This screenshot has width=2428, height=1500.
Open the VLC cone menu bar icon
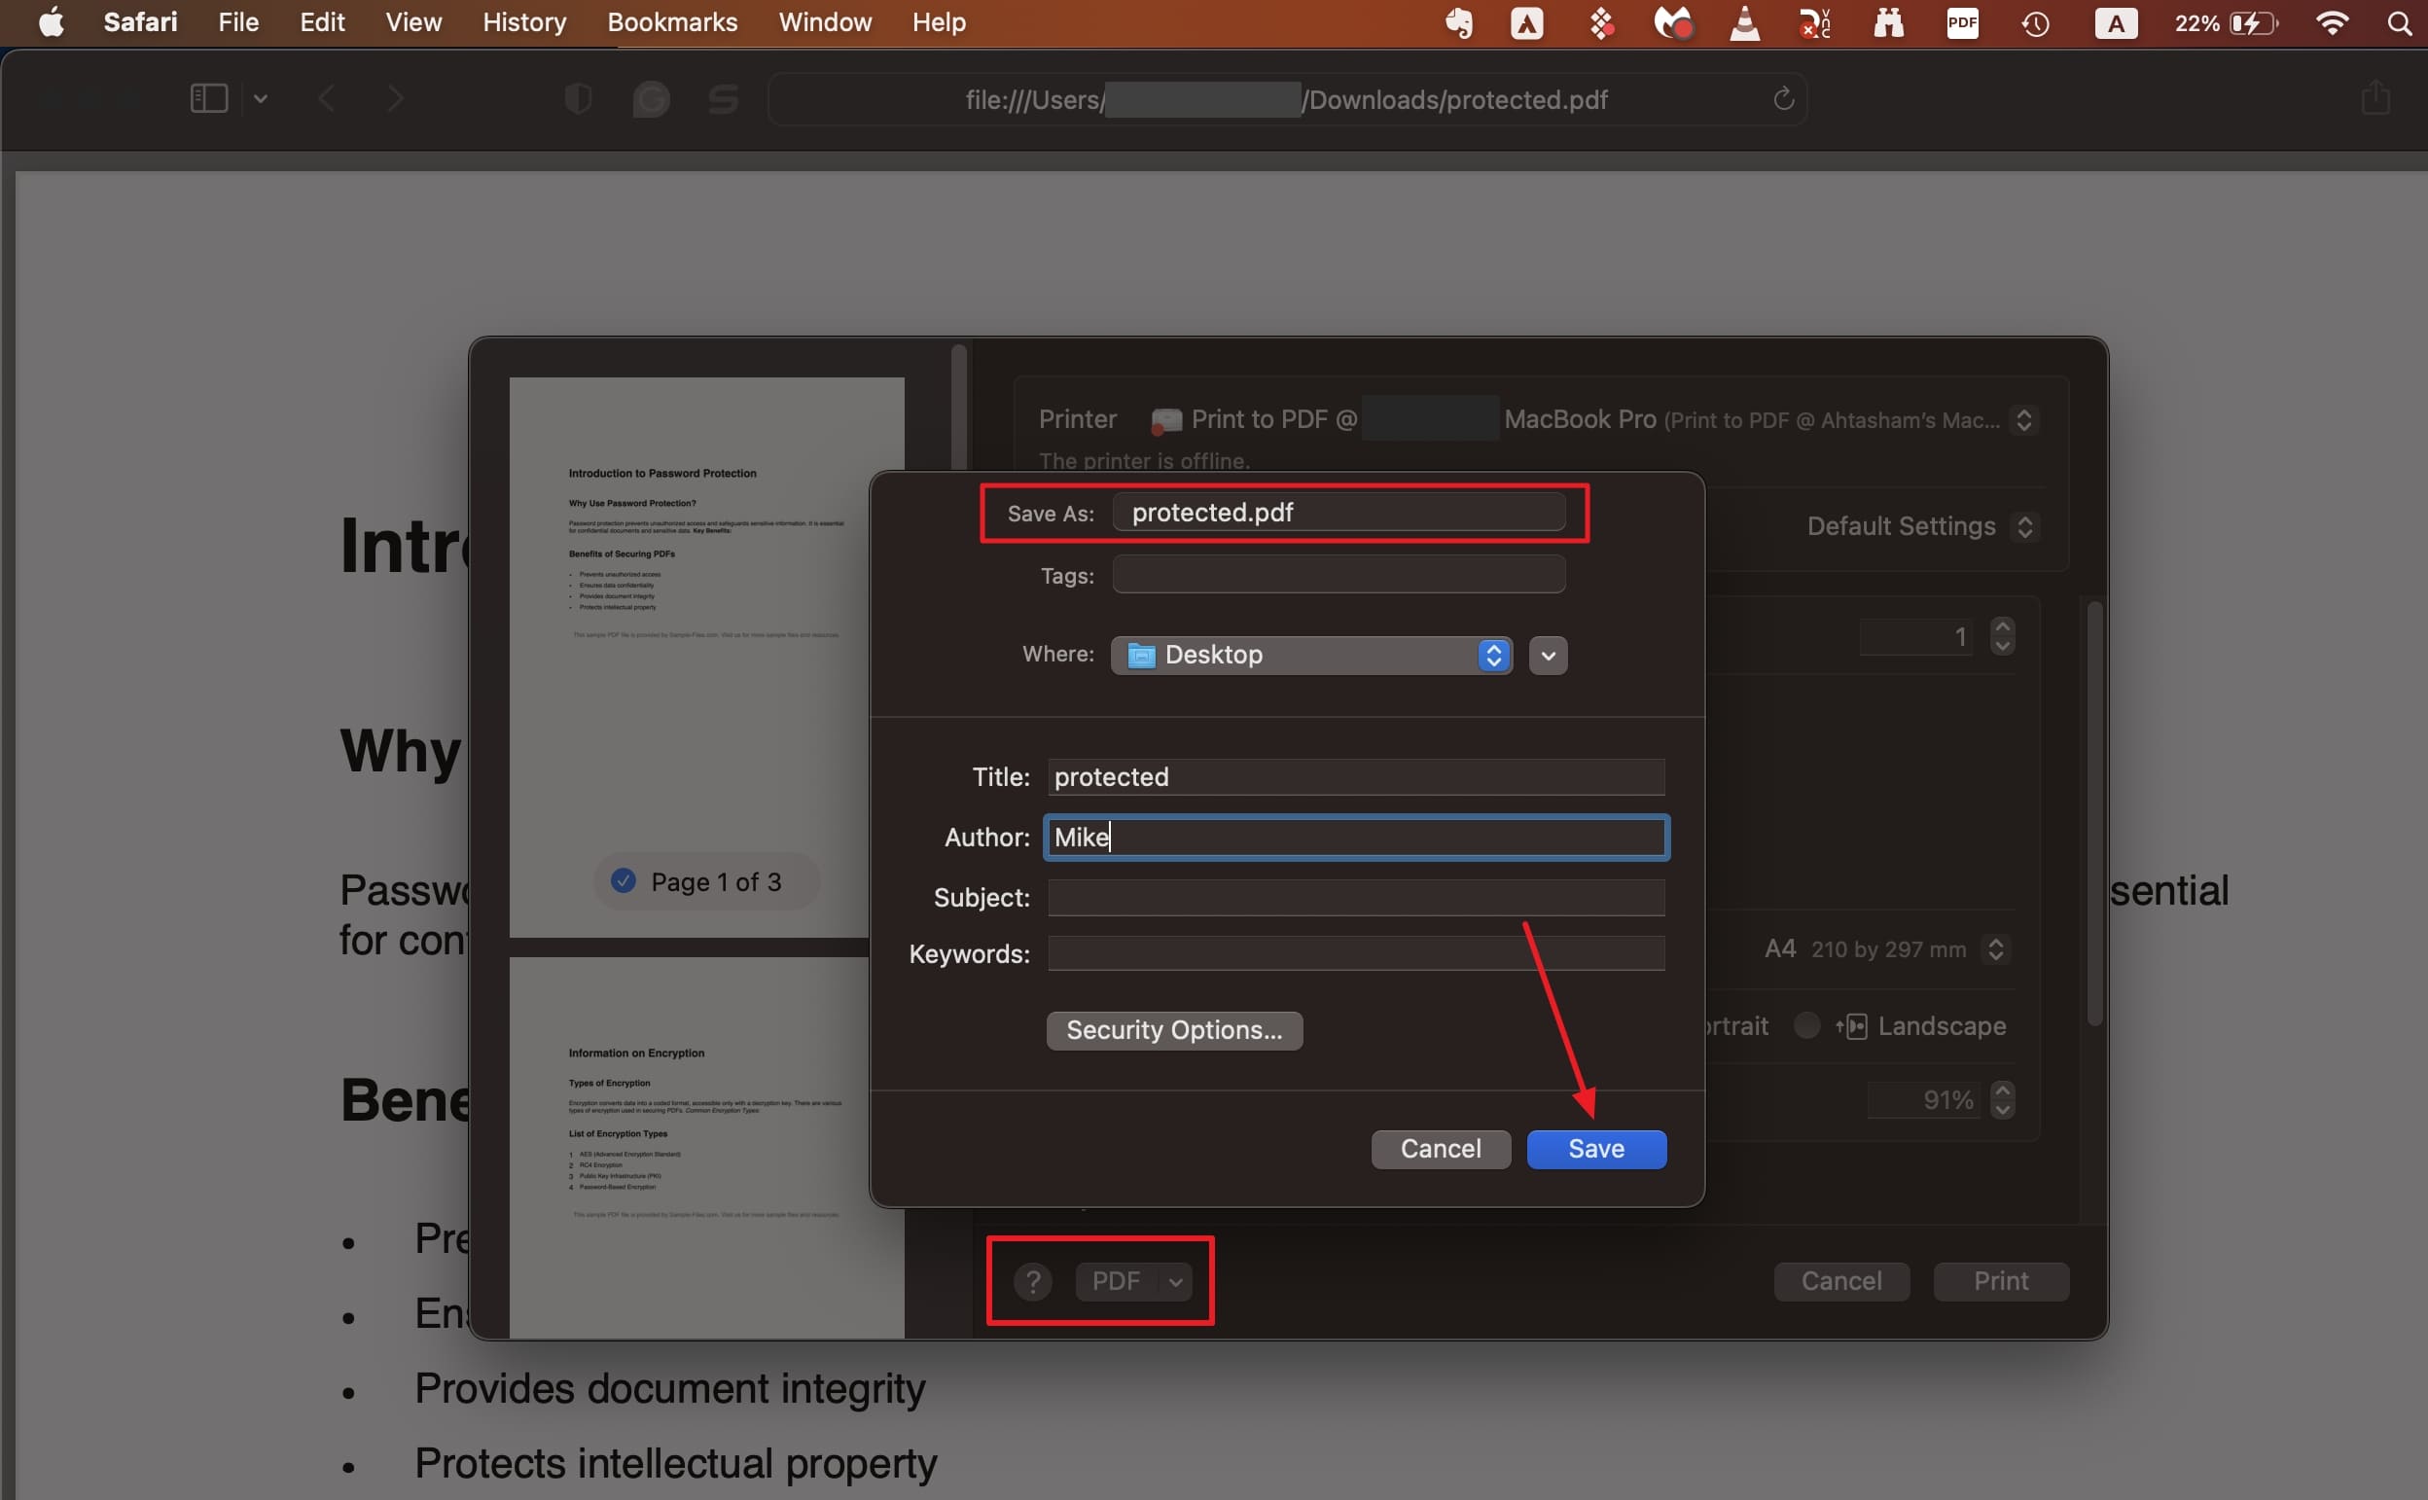point(1744,22)
